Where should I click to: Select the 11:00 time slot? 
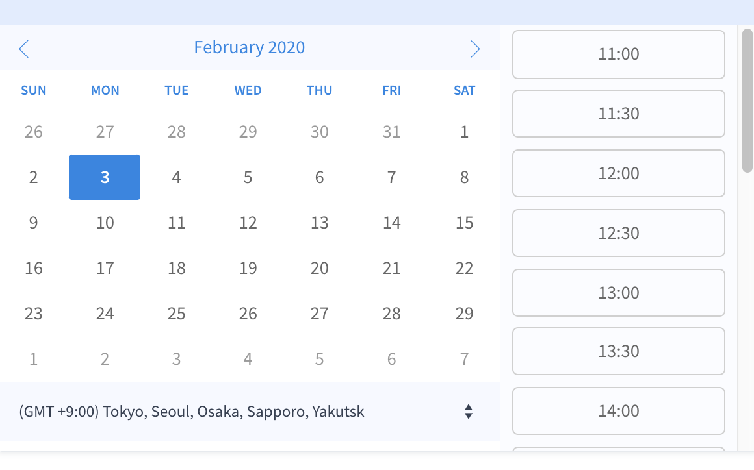(618, 54)
